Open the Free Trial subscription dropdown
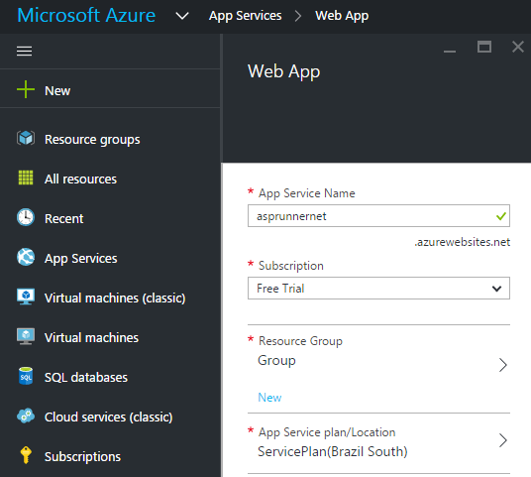 (x=378, y=289)
